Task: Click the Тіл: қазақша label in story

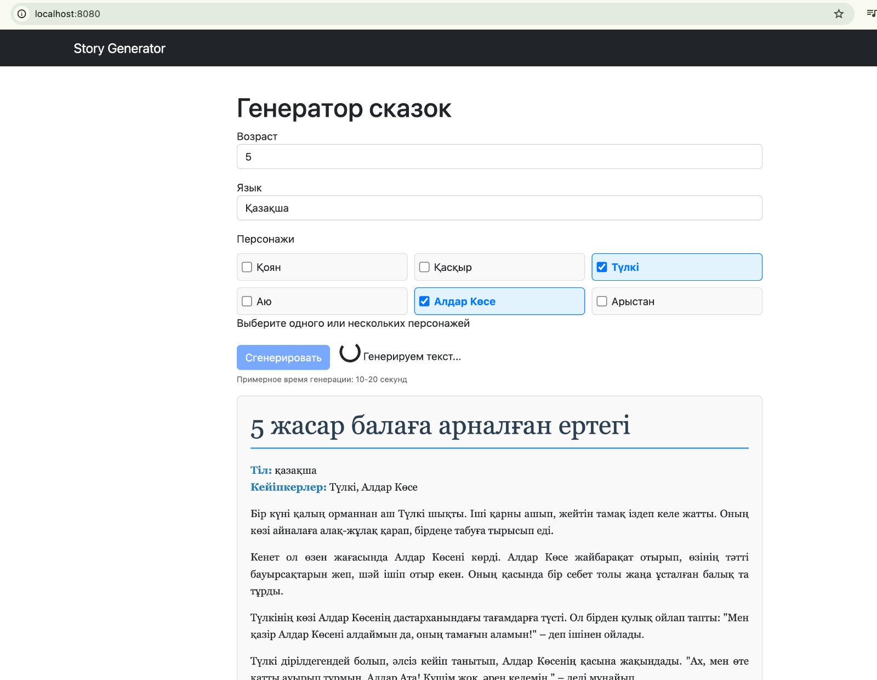Action: click(283, 470)
